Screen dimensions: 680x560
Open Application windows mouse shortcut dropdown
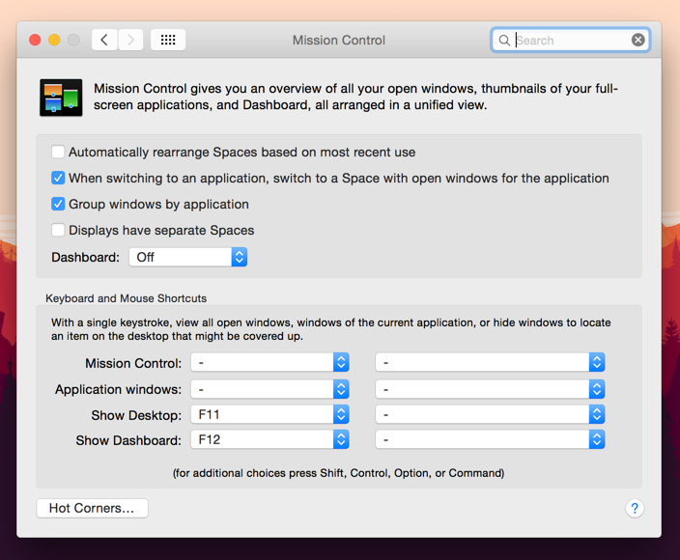(490, 389)
